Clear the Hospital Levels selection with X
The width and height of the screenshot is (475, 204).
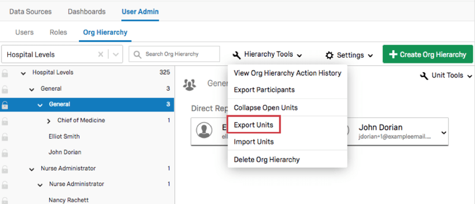click(x=101, y=55)
